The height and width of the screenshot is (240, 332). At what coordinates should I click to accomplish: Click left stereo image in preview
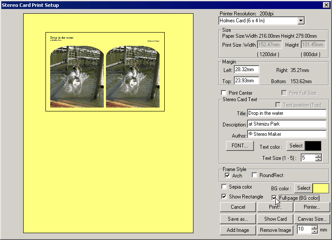click(77, 76)
